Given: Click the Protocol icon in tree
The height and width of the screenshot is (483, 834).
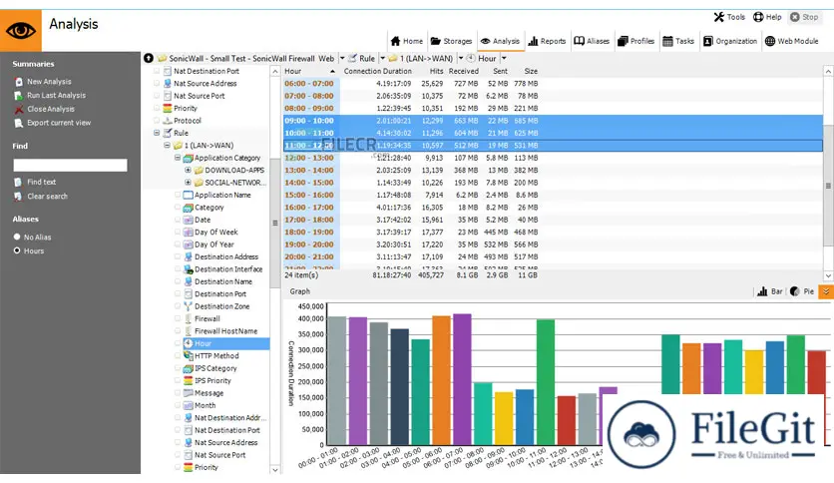Looking at the screenshot, I should [x=168, y=121].
